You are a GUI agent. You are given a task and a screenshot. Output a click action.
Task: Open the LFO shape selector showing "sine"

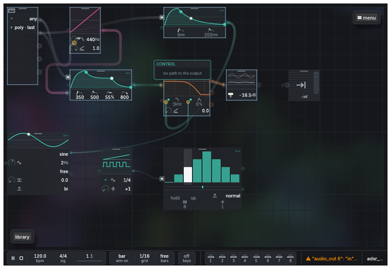click(63, 154)
